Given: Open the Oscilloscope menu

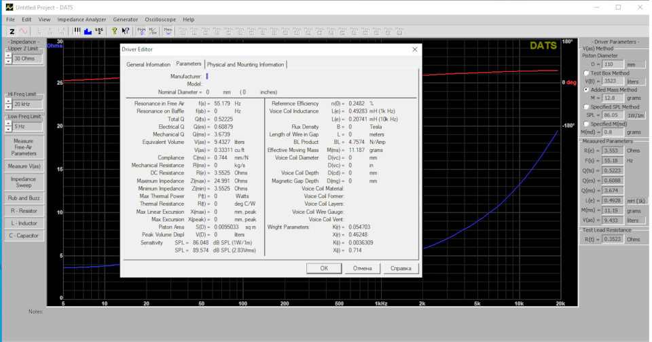Looking at the screenshot, I should (x=160, y=20).
